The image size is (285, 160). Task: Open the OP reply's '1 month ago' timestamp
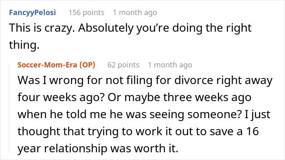170,65
